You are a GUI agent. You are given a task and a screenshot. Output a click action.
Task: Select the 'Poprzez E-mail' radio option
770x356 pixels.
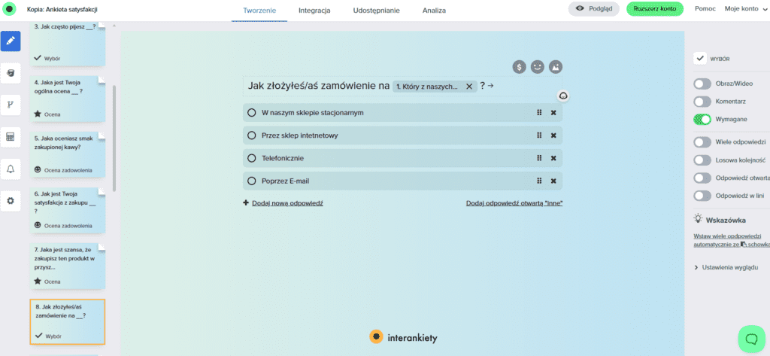tap(252, 181)
